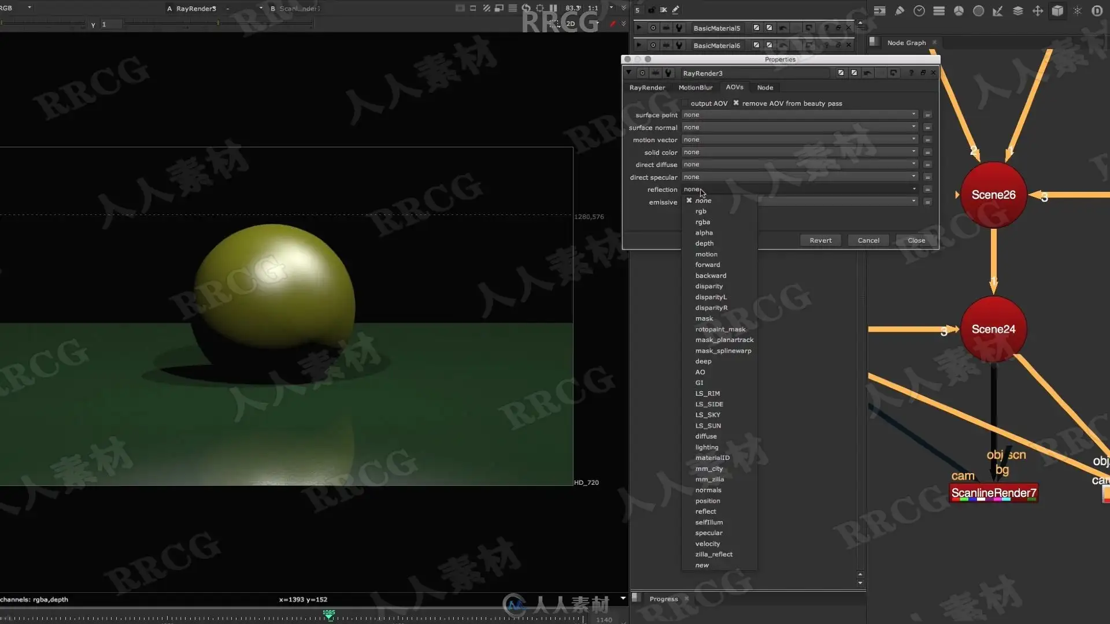Open the solid color channel dropdown
This screenshot has width=1110, height=624.
[800, 152]
